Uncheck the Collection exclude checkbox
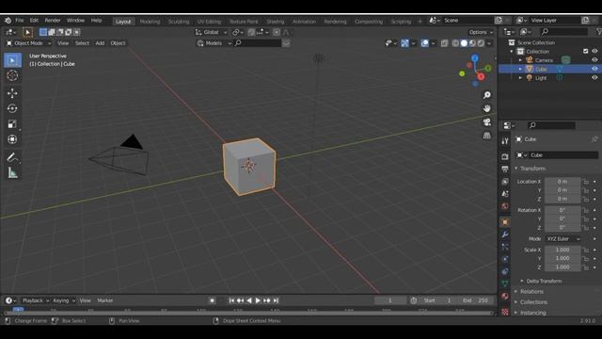This screenshot has width=602, height=339. click(x=585, y=51)
